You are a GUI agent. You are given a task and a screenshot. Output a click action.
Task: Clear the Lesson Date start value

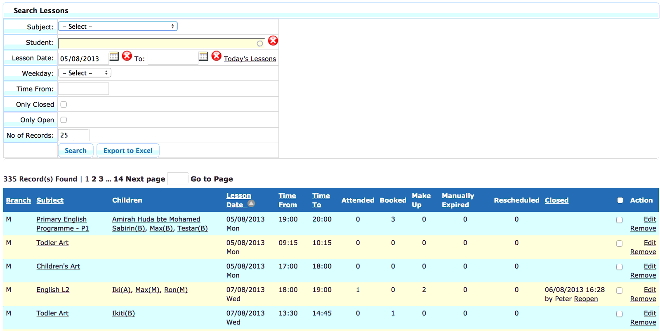pyautogui.click(x=127, y=56)
